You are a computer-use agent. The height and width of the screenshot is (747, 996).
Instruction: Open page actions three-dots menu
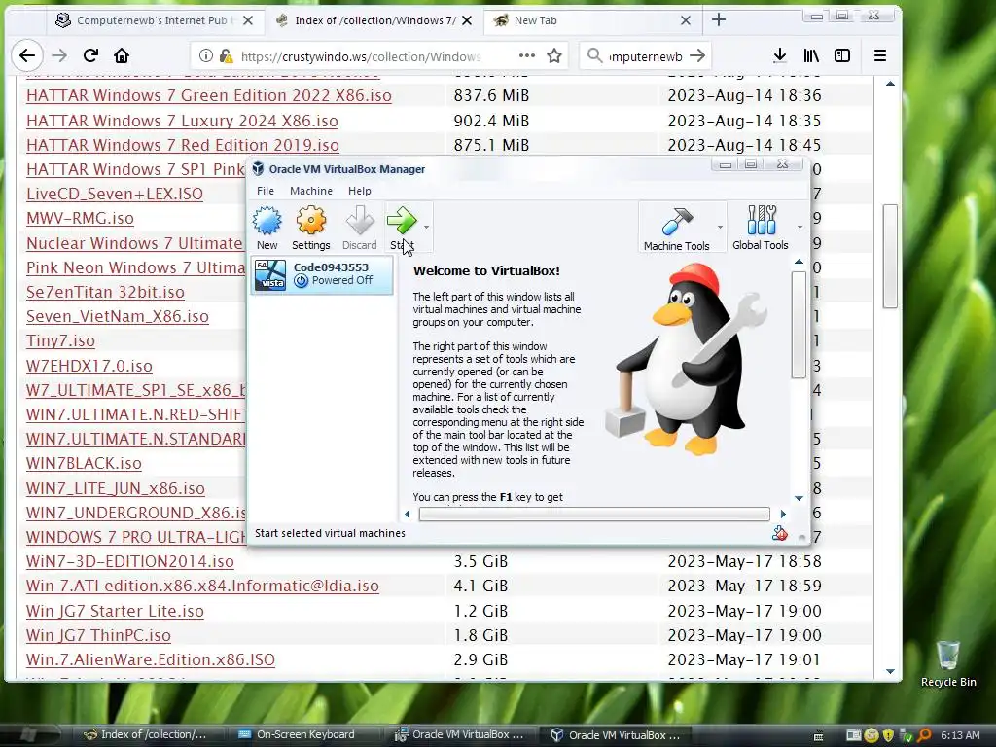tap(526, 55)
